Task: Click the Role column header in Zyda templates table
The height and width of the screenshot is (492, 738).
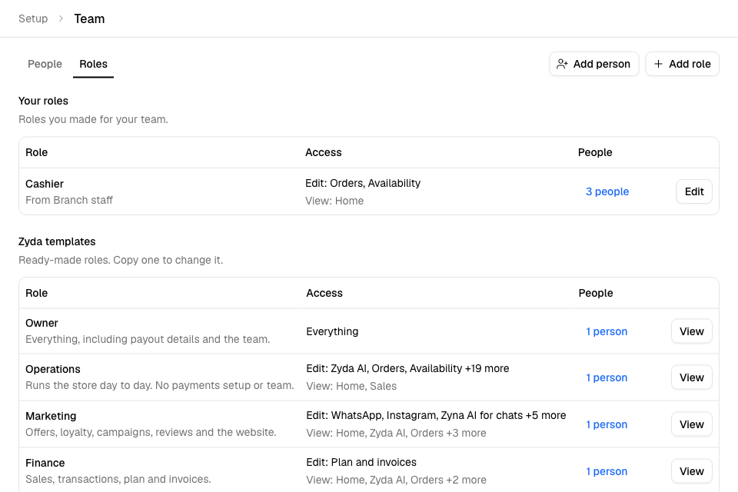Action: point(37,294)
